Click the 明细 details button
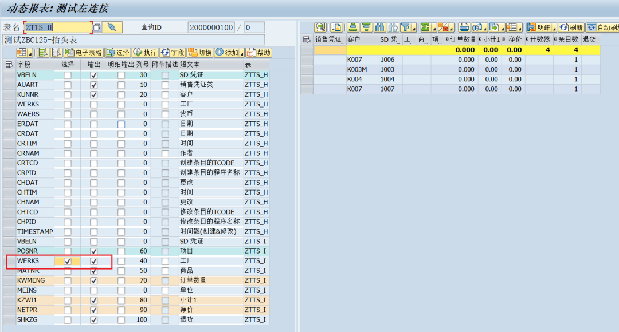619x332 pixels. pyautogui.click(x=539, y=27)
